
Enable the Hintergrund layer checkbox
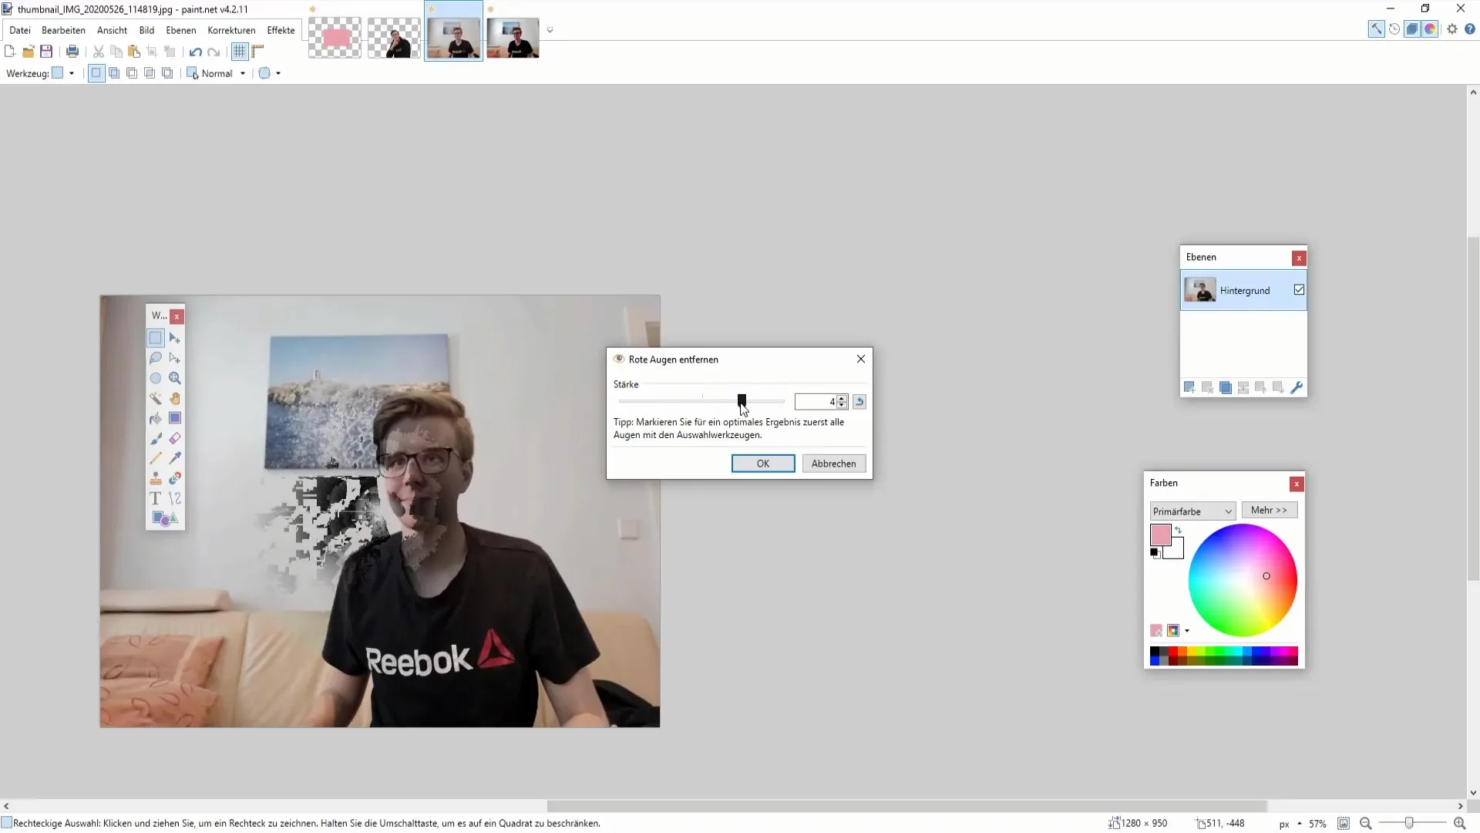(x=1299, y=290)
